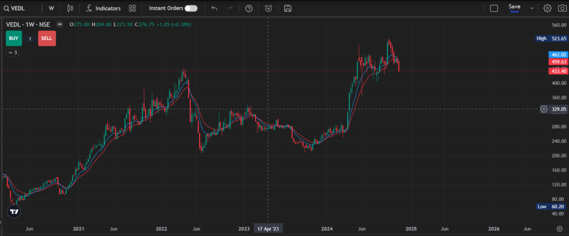
Task: Click the TradingView logo on the chart
Action: coord(14,212)
